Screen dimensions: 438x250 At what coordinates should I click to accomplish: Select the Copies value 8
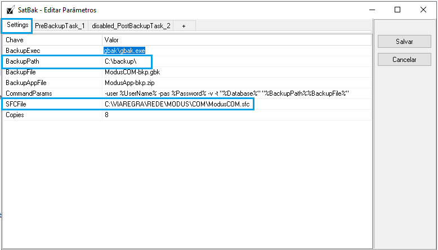click(x=106, y=115)
